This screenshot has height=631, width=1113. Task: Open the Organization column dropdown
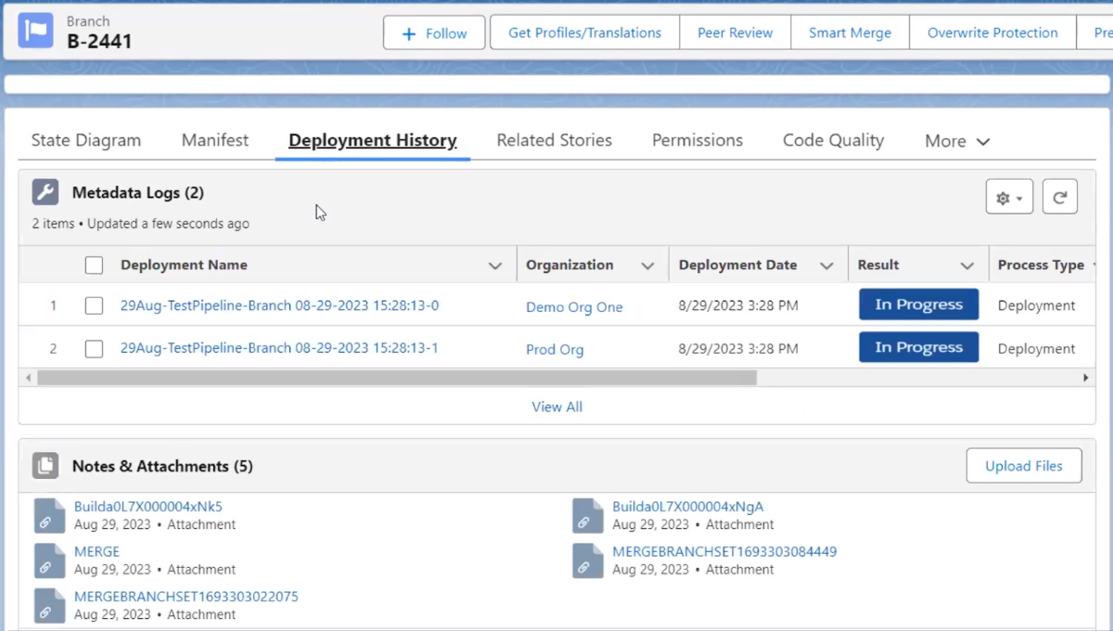pyautogui.click(x=647, y=266)
